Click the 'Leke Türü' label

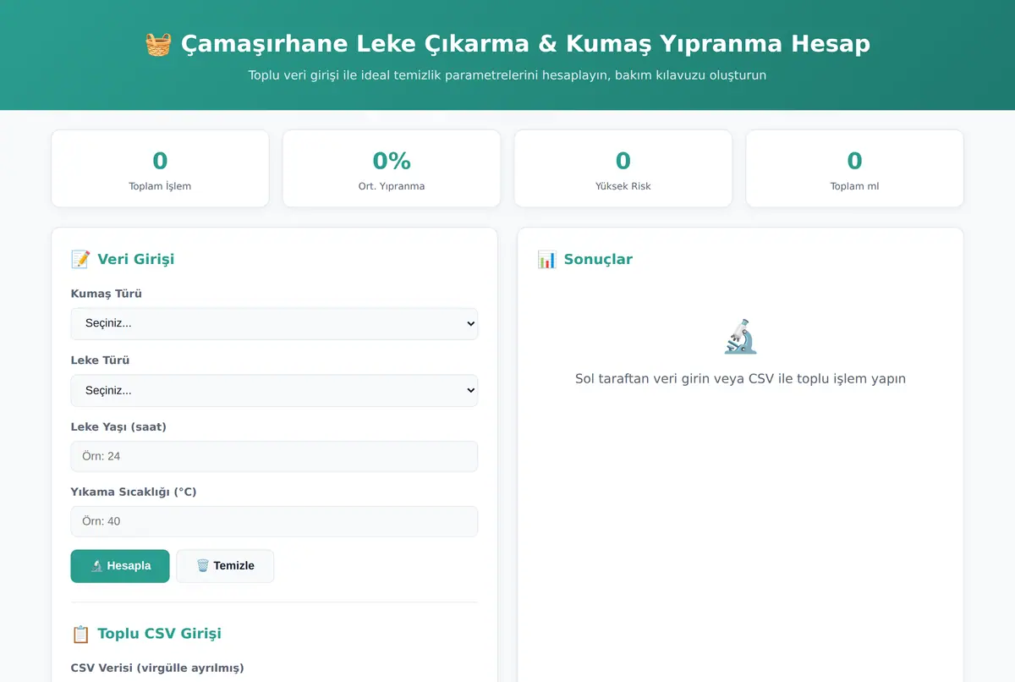(100, 360)
